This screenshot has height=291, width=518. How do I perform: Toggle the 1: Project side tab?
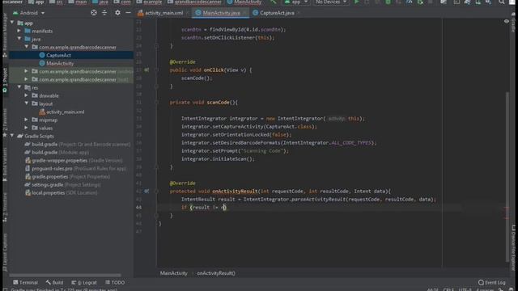coord(5,79)
